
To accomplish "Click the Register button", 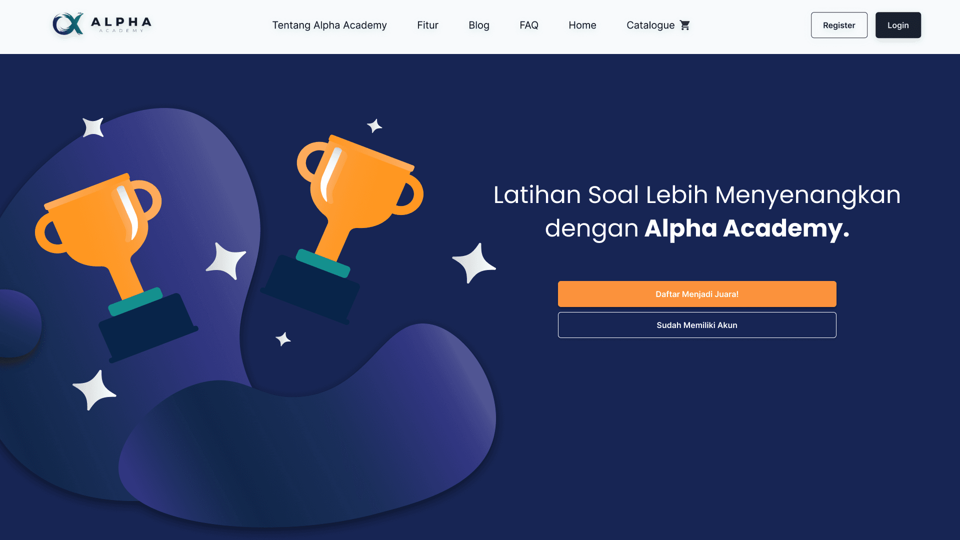I will click(839, 25).
